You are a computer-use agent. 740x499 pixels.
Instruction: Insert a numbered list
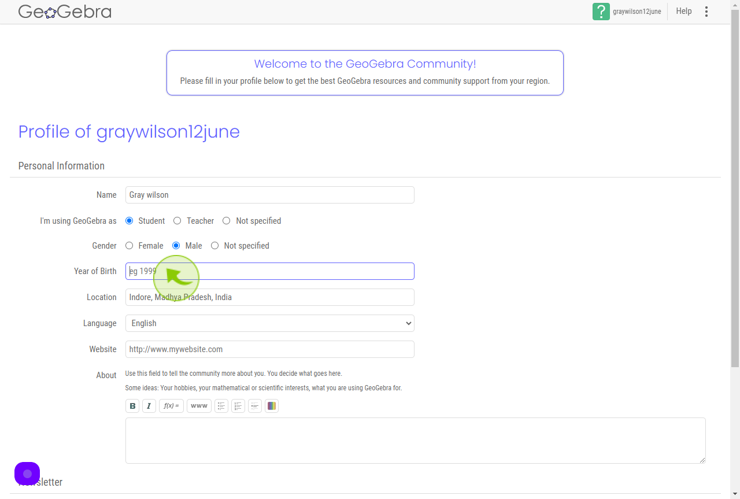238,406
